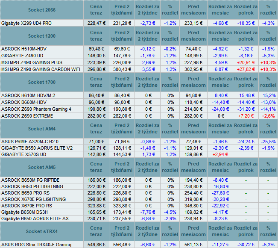Click the '146,00 €' current price
The height and width of the screenshot is (248, 278).
(x=97, y=56)
